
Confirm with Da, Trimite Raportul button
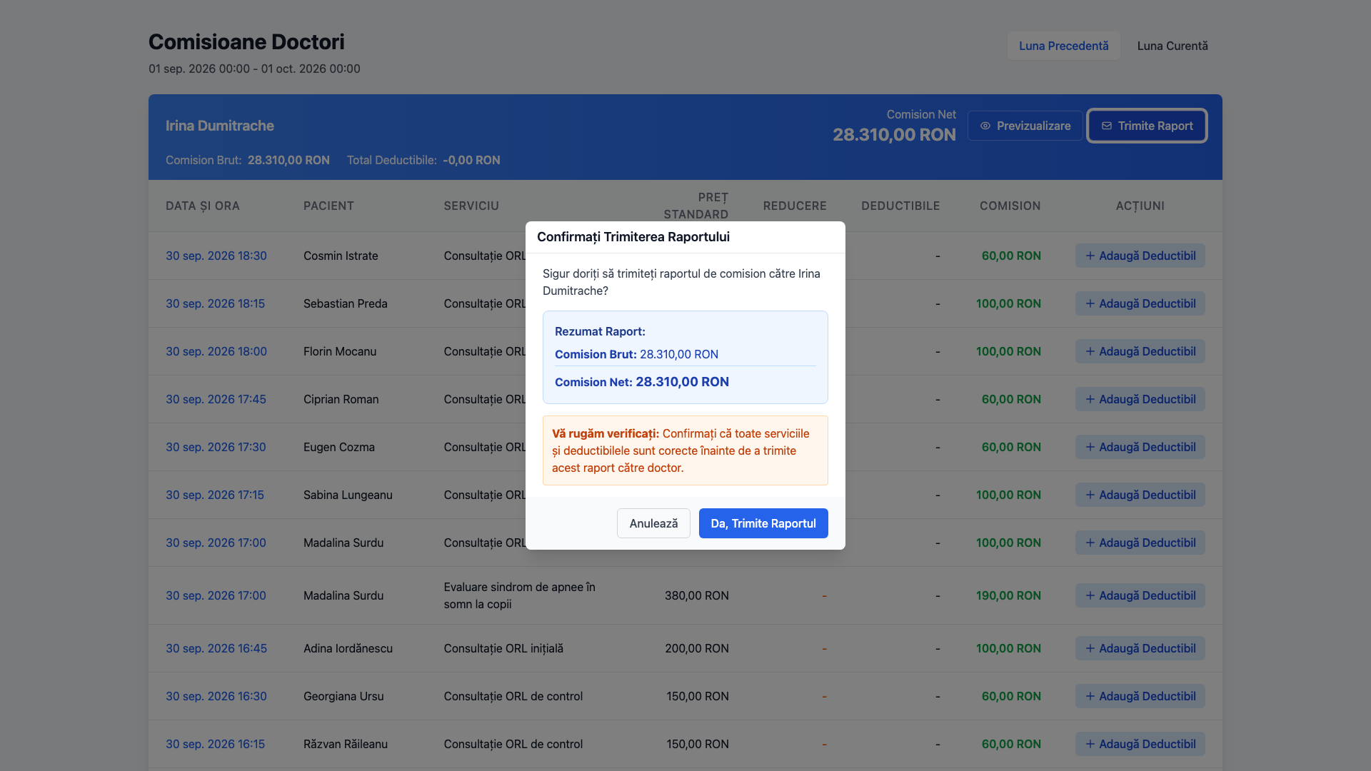(763, 523)
